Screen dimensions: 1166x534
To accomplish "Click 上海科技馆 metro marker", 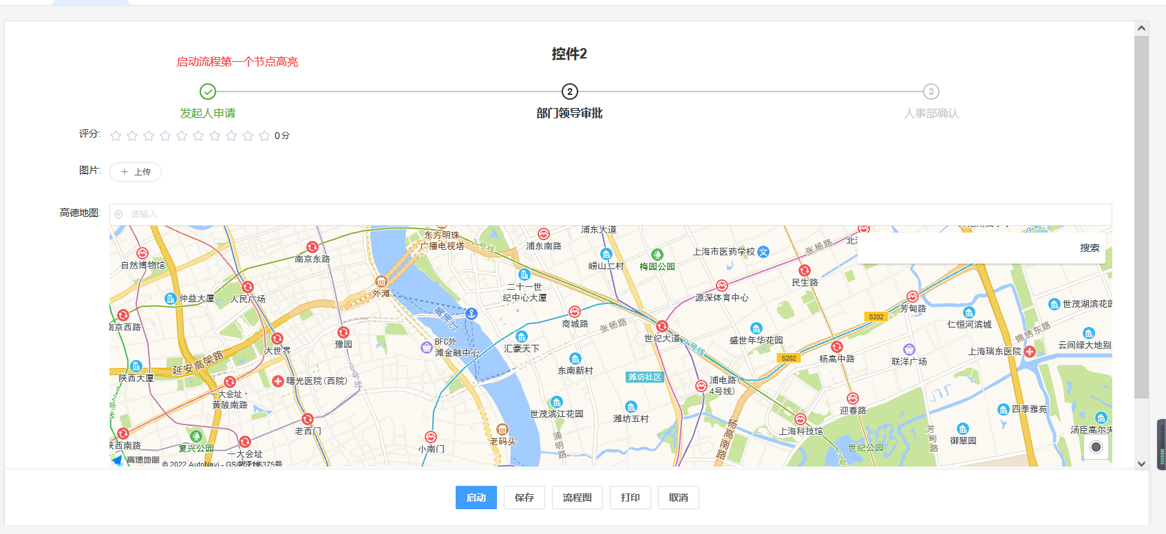I will coord(801,419).
